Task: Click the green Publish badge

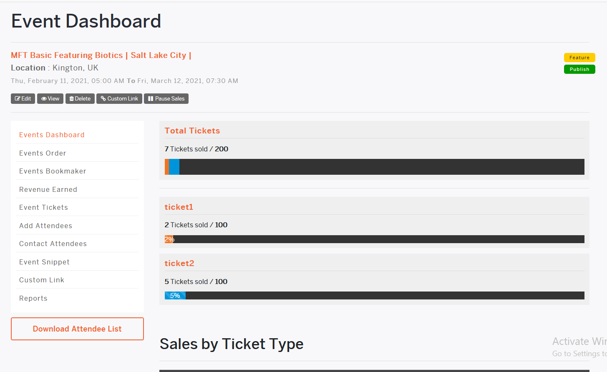Action: [x=579, y=69]
